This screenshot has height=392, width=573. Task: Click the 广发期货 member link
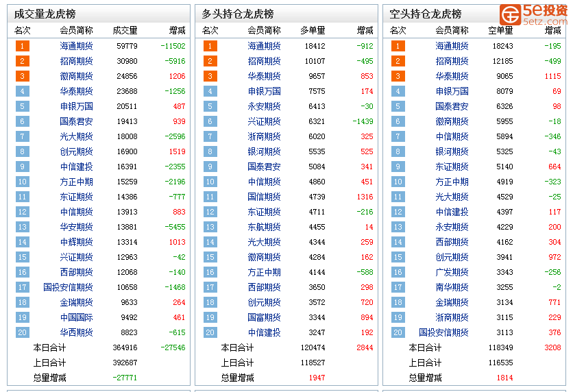click(452, 272)
